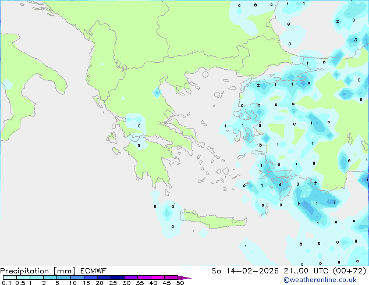Pick the legend swatch between 35 and 40
369x285 pixels.
144,277
